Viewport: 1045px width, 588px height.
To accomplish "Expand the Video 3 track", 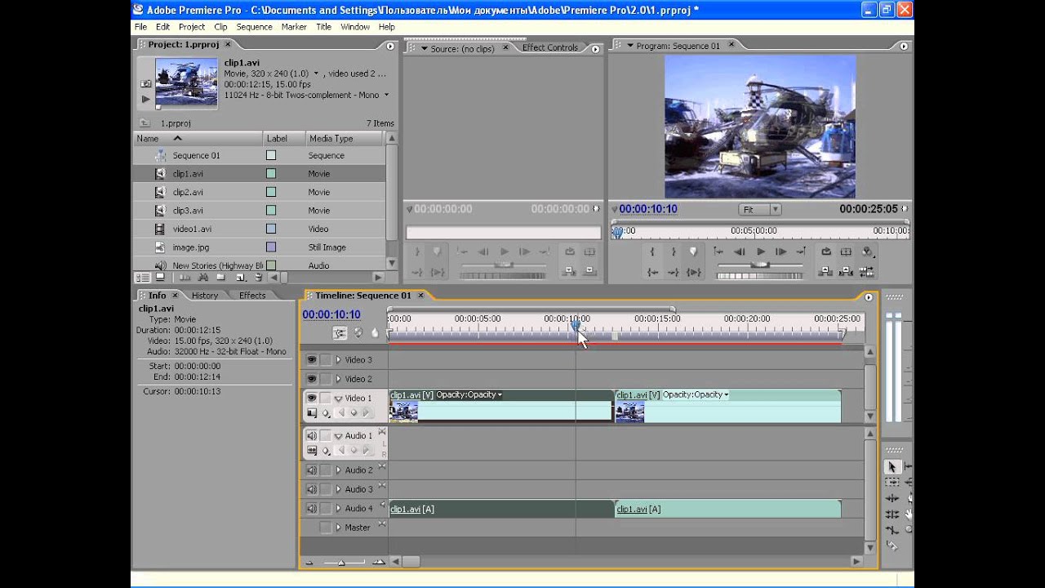I will (x=338, y=359).
